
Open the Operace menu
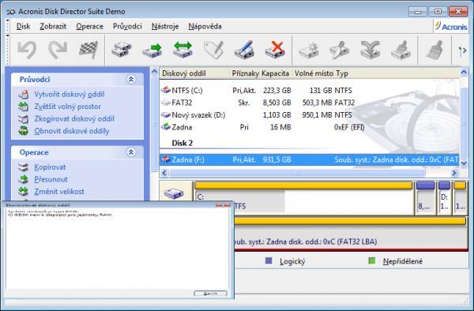tap(89, 27)
